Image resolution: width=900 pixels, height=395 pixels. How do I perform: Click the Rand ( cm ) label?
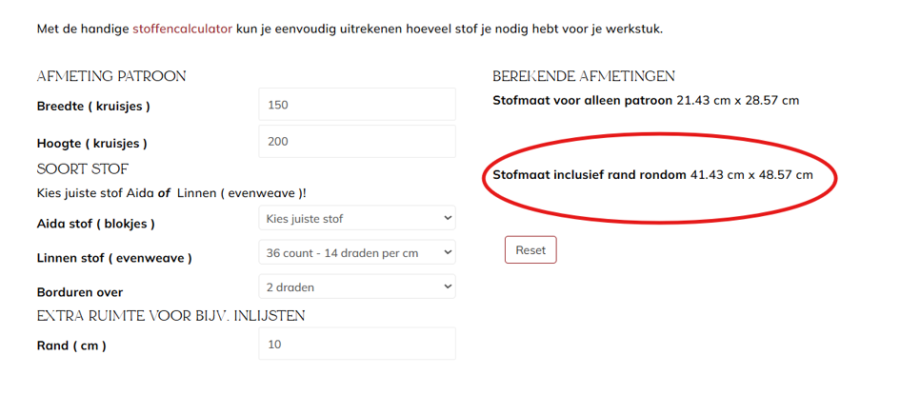pyautogui.click(x=71, y=346)
